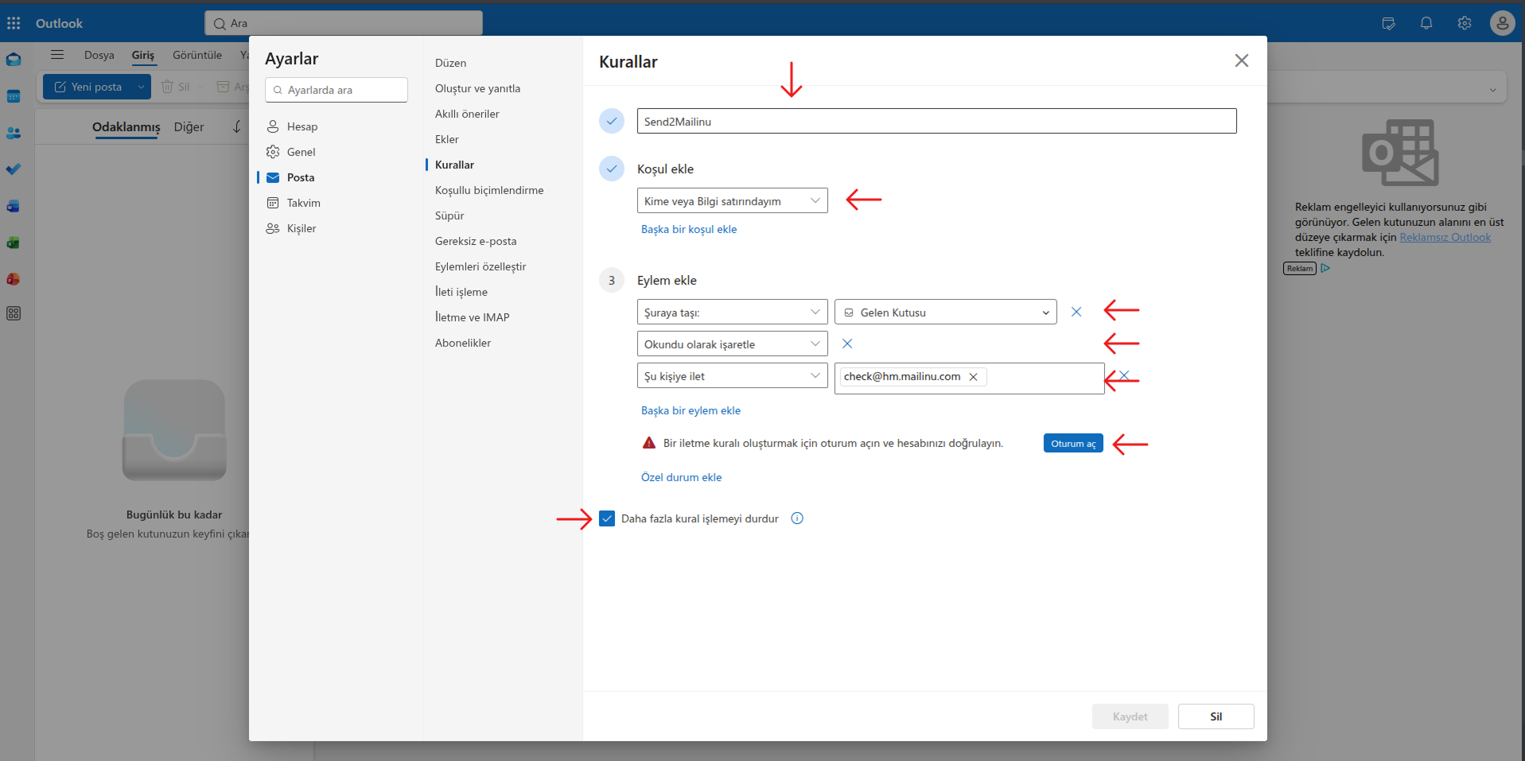Open Süpür settings page
The height and width of the screenshot is (761, 1525).
449,215
